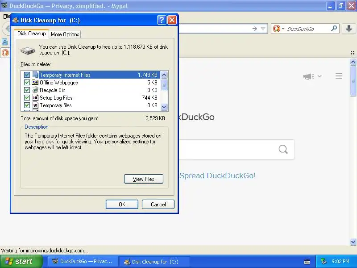This screenshot has height=268, width=357.
Task: Select the Setup Log Files row
Action: coord(91,98)
